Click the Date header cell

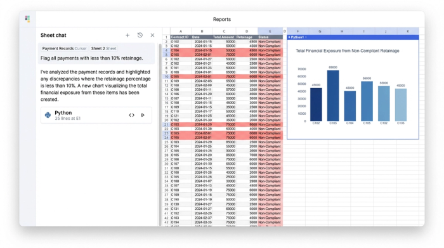(202, 37)
